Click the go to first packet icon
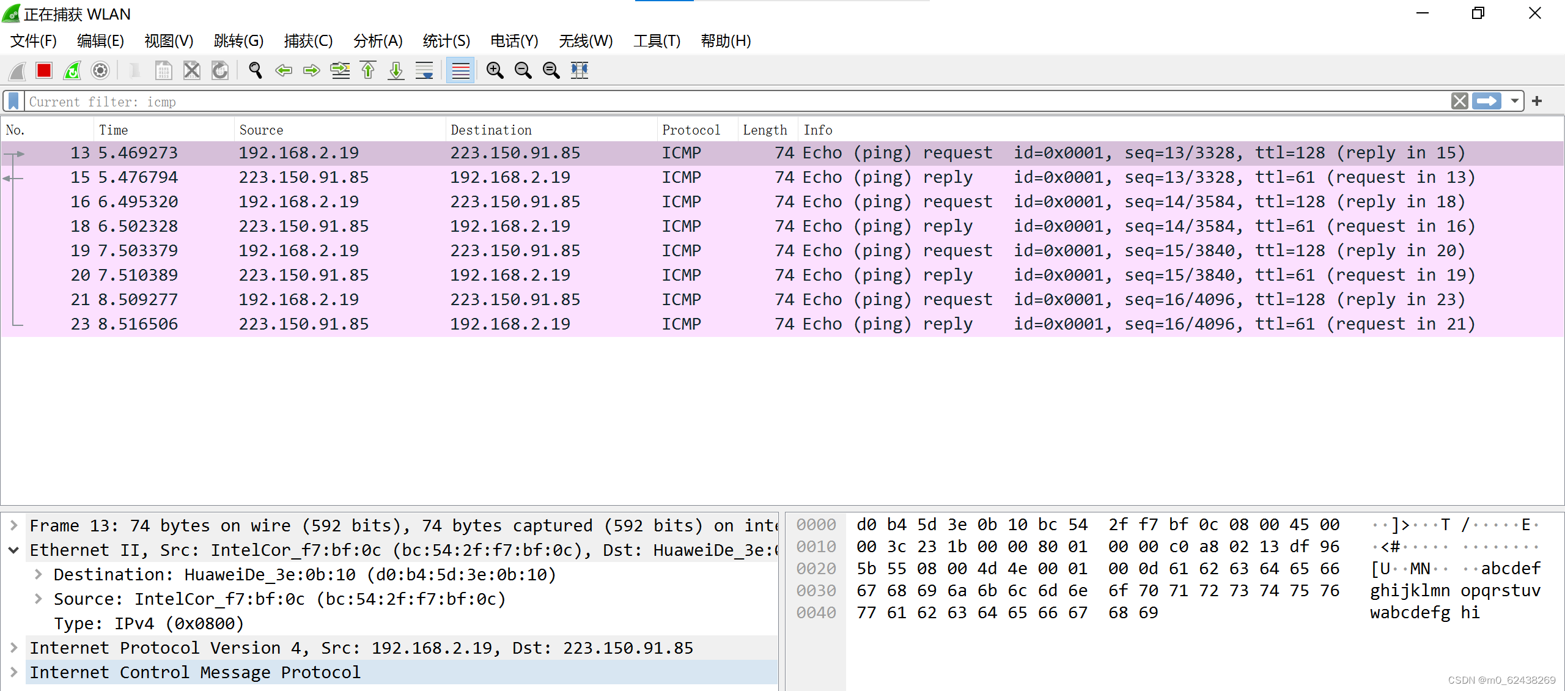Viewport: 1565px width, 691px height. pos(367,70)
